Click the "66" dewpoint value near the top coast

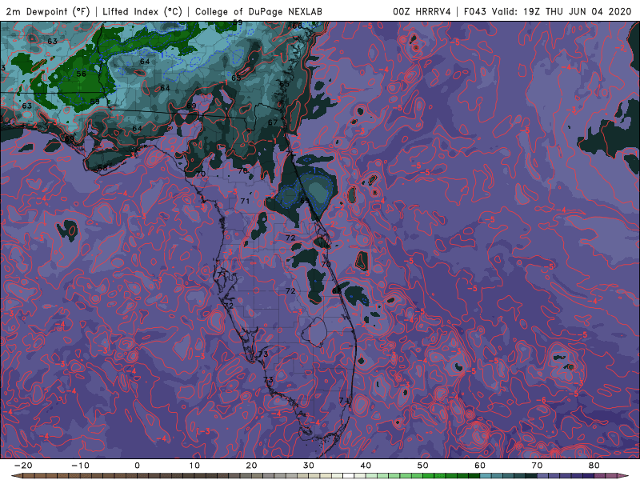(x=298, y=26)
